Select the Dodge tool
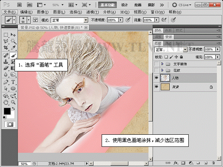Screen dimensions: 223x167 coord(13,74)
